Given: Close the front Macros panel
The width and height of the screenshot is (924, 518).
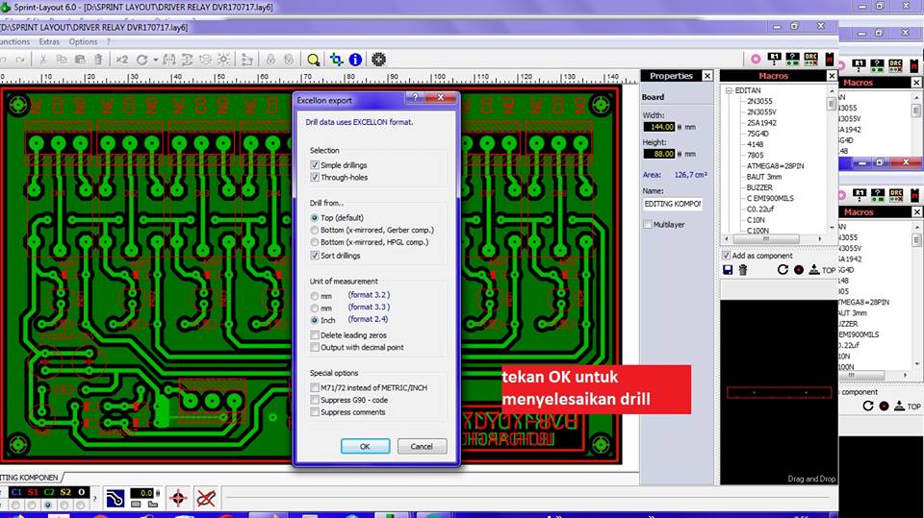Looking at the screenshot, I should (x=832, y=76).
